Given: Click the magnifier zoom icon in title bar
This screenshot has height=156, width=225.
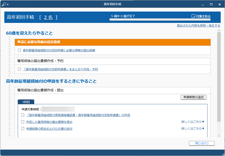Looking at the screenshot, I should [x=5, y=4].
